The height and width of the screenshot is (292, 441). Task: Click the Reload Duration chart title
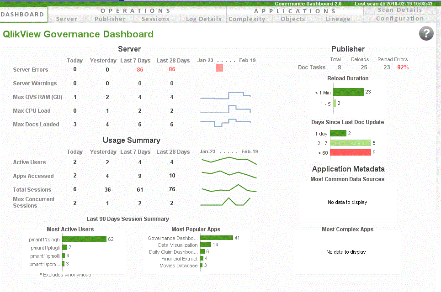pos(348,78)
